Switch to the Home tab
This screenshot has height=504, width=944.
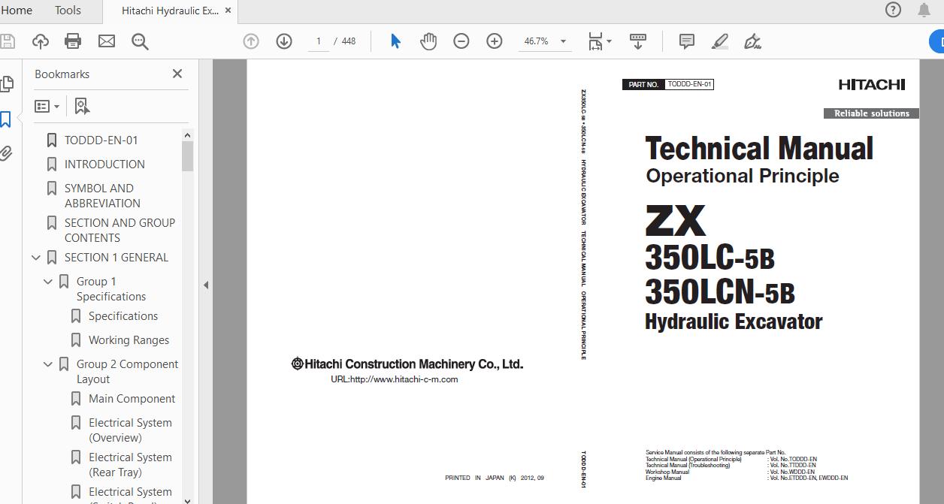click(17, 11)
